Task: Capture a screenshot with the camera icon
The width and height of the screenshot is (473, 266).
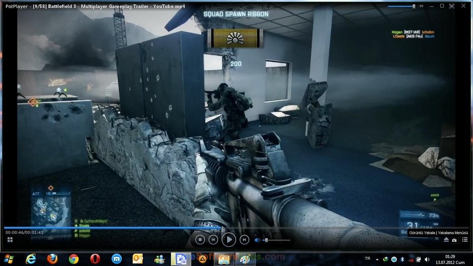Action: 454,240
